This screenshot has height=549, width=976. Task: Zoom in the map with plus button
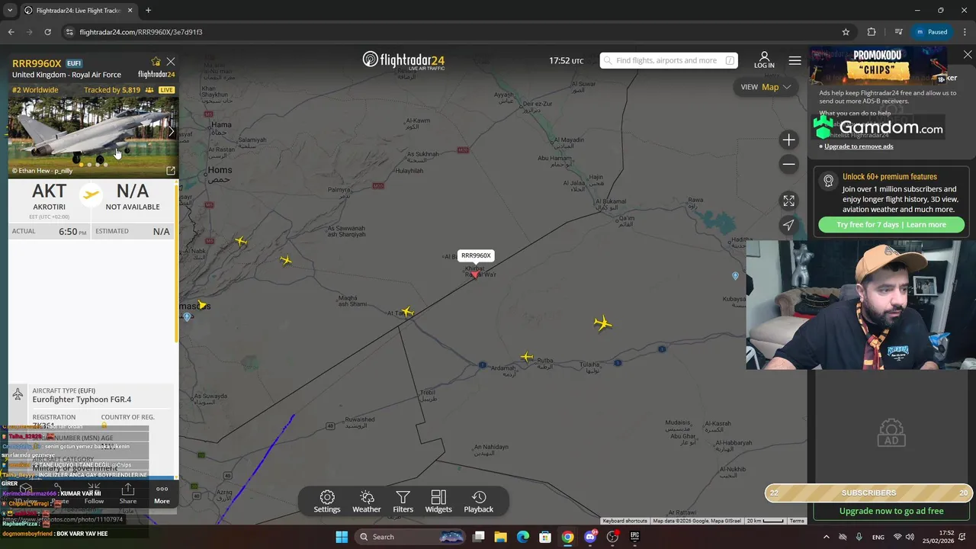[788, 140]
